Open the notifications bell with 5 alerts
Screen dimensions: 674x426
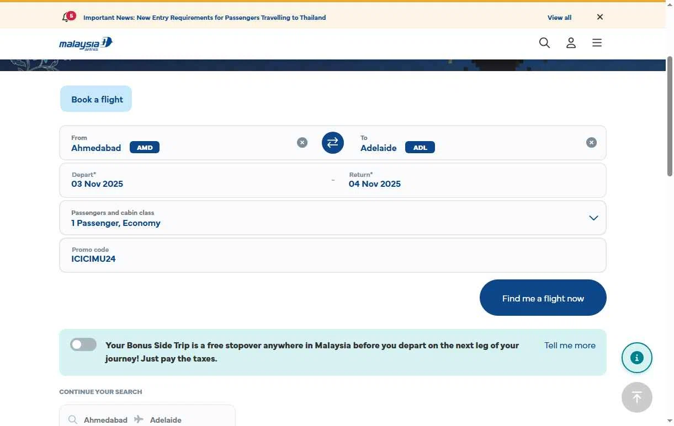(x=68, y=17)
